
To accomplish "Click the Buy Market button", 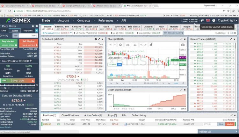I will [9, 43].
